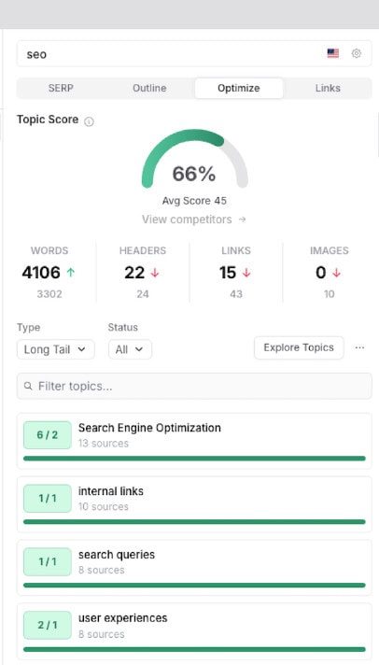
Task: Click the search icon in Filter topics
Action: (x=28, y=386)
